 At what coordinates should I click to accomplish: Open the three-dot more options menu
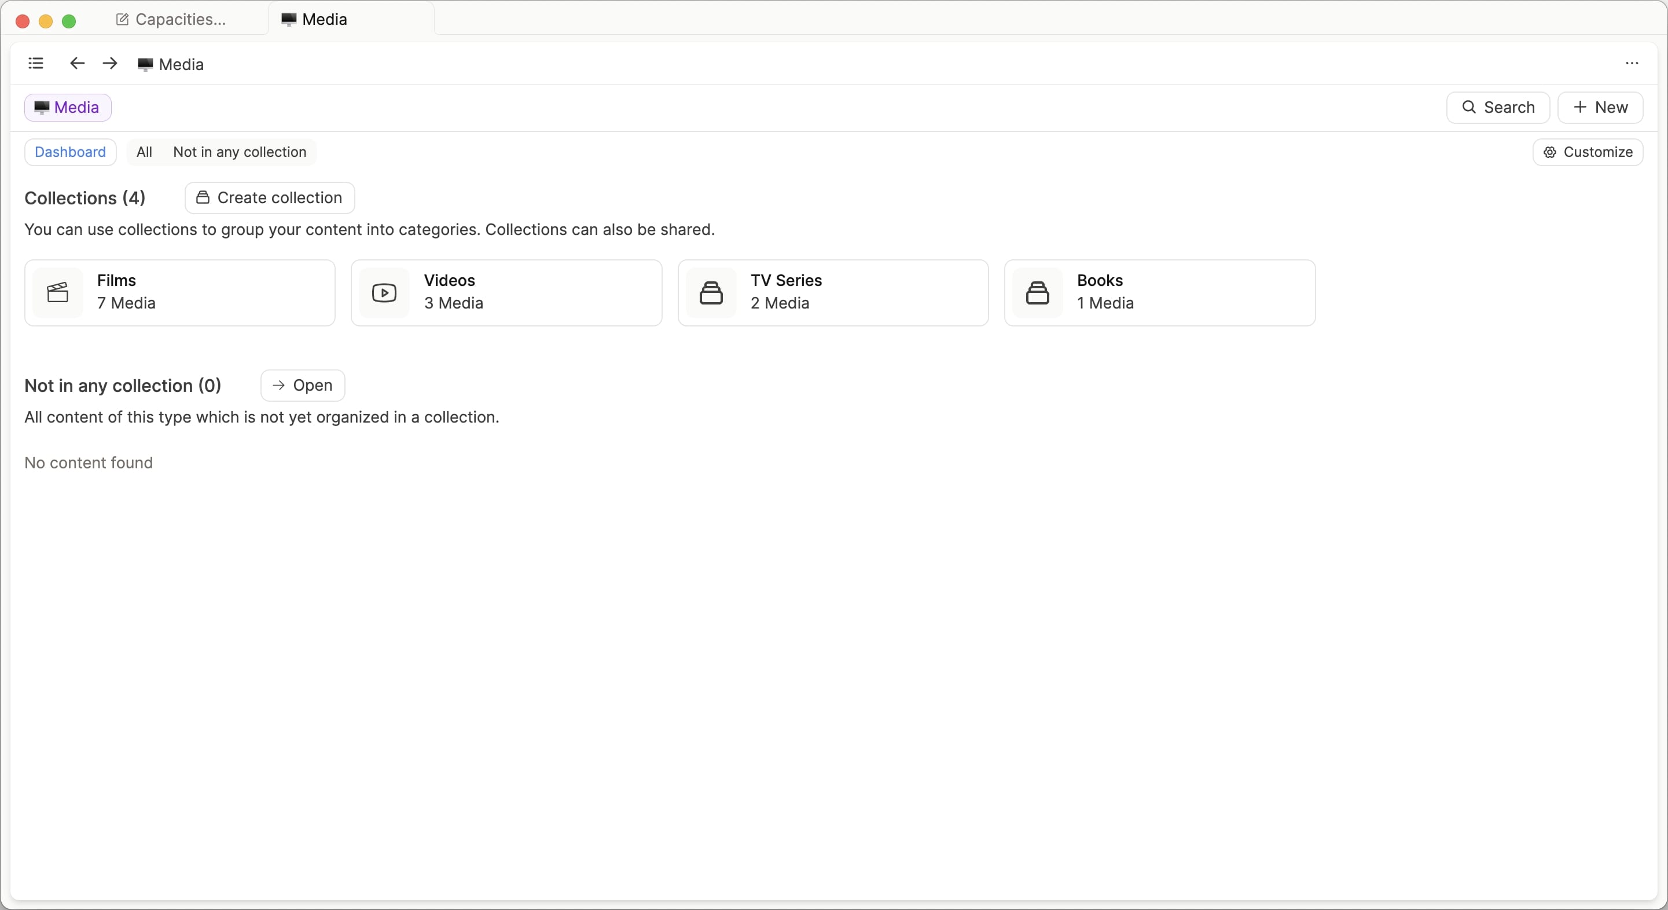1631,64
